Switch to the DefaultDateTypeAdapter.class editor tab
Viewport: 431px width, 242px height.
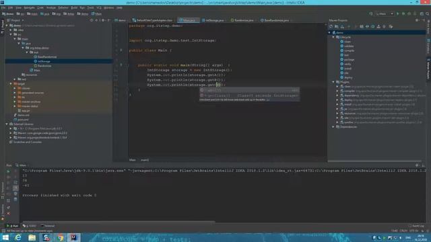coord(153,20)
